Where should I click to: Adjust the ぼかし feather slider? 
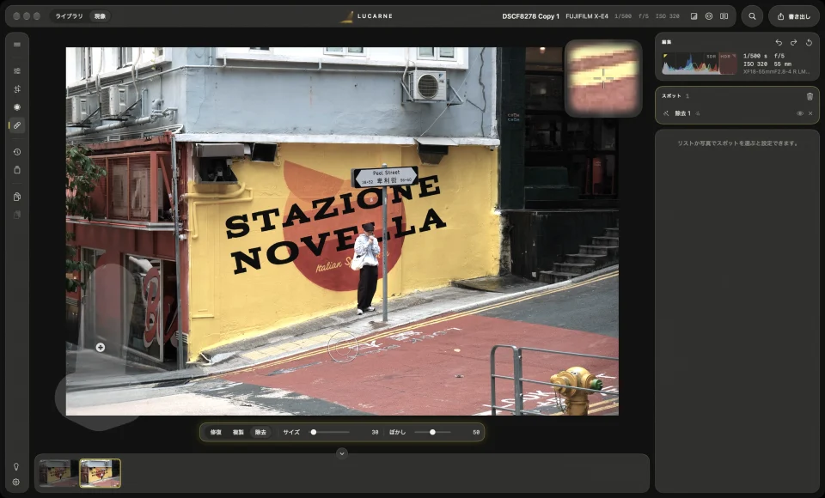point(432,432)
